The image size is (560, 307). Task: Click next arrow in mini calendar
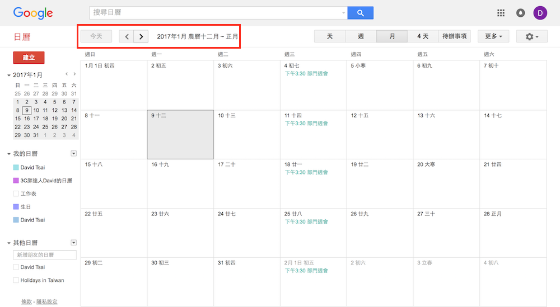[x=74, y=74]
